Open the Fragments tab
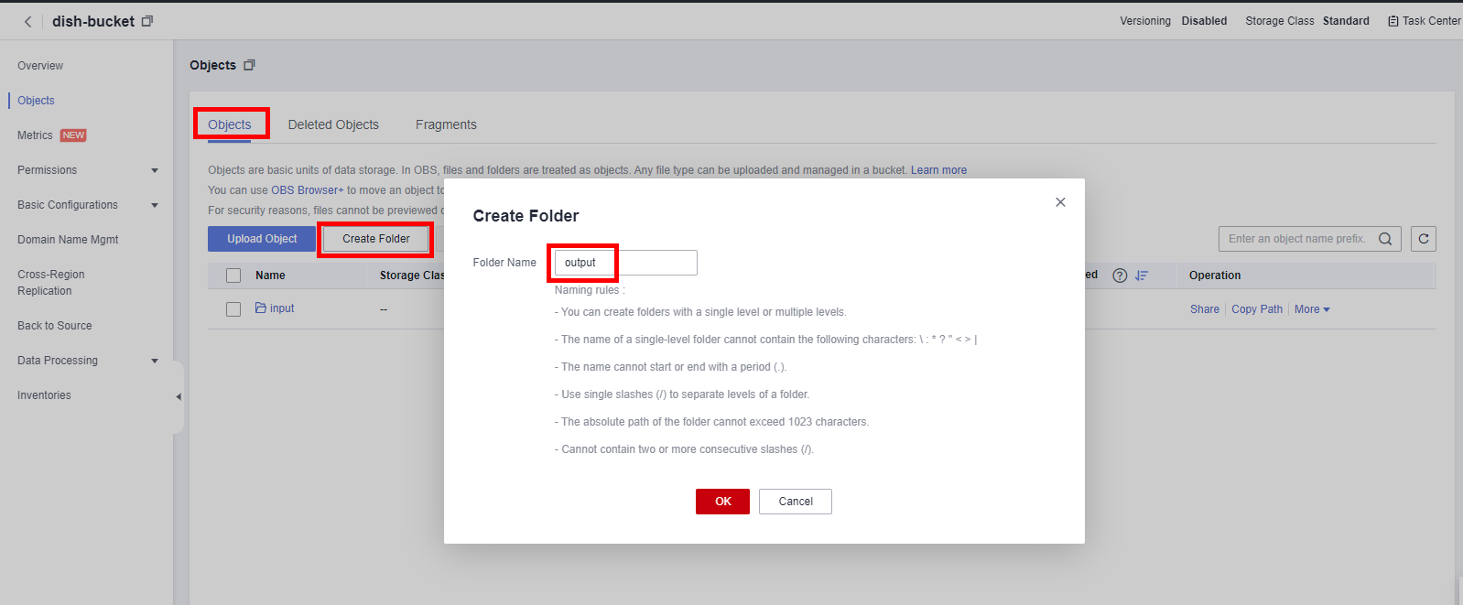Screen dimensions: 1463x605 [x=446, y=124]
